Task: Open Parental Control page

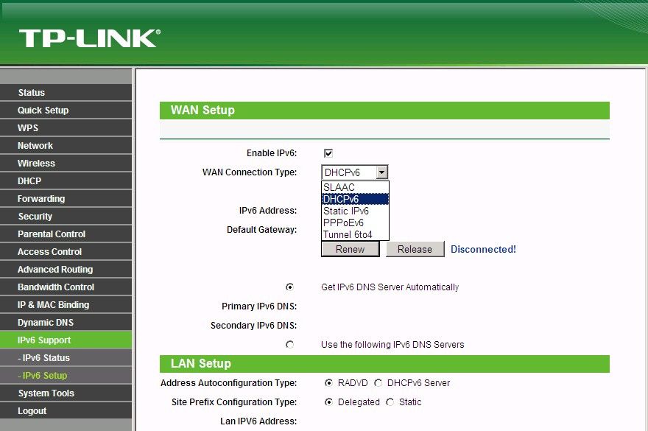Action: coord(66,234)
